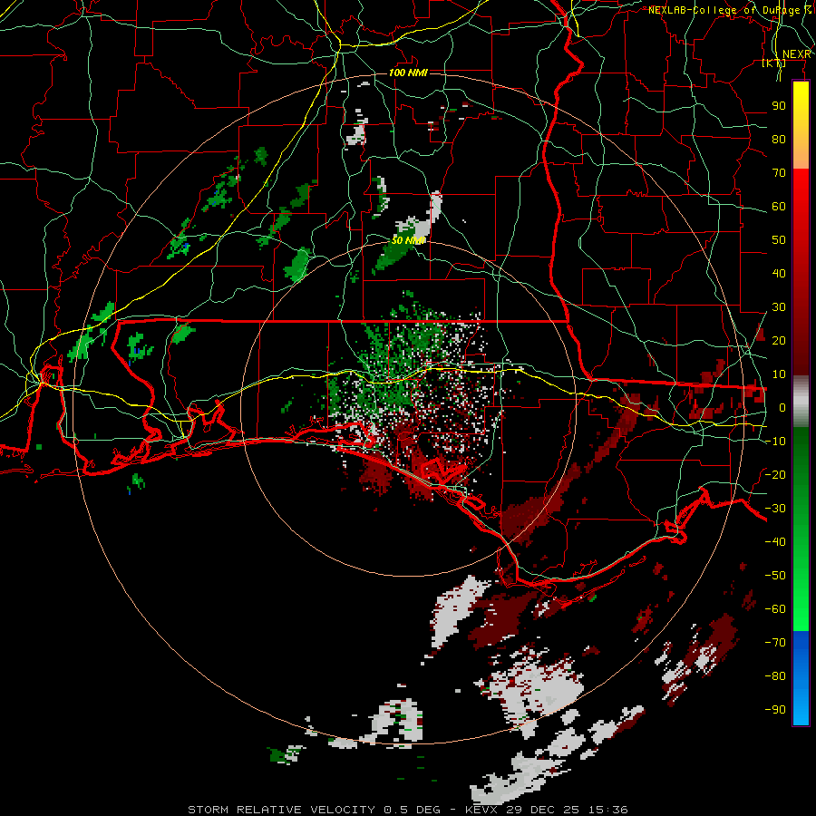Image resolution: width=816 pixels, height=816 pixels.
Task: Click the positive "10" value on the velocity scale
Action: tap(779, 374)
